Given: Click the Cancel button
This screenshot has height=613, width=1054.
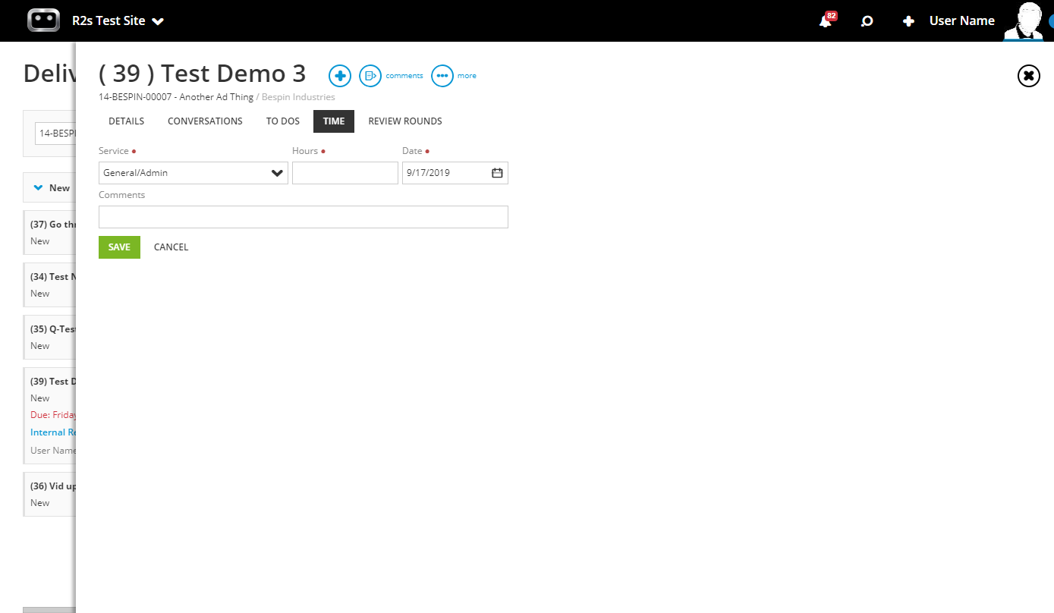Looking at the screenshot, I should pyautogui.click(x=171, y=247).
